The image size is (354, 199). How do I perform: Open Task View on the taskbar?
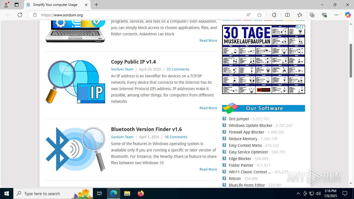pos(100,193)
